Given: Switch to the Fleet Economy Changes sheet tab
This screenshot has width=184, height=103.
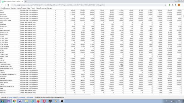Looking at the screenshot, I should pyautogui.click(x=44, y=8).
